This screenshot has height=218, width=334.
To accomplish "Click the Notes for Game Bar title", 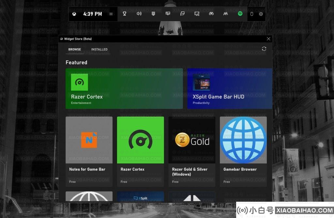I will tap(87, 169).
